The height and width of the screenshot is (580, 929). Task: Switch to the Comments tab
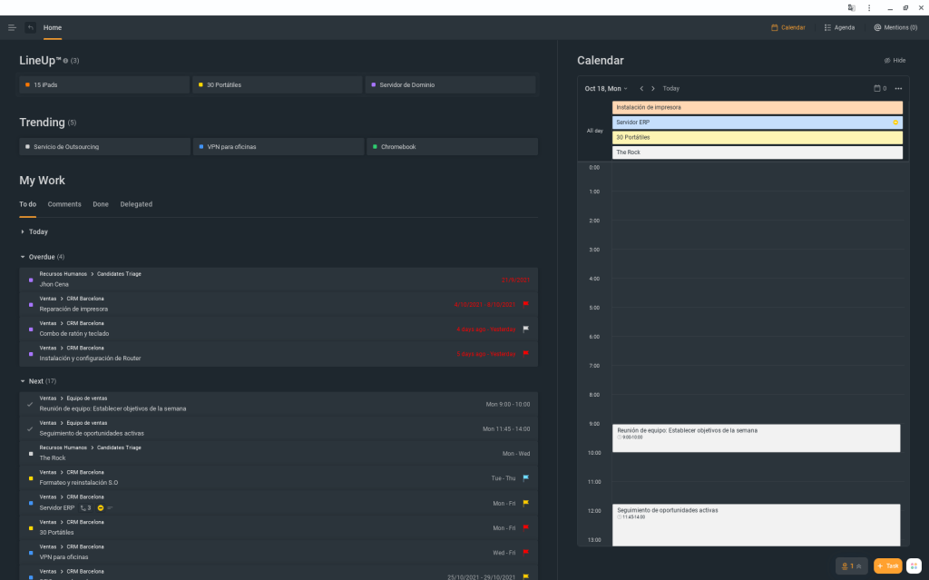point(64,204)
